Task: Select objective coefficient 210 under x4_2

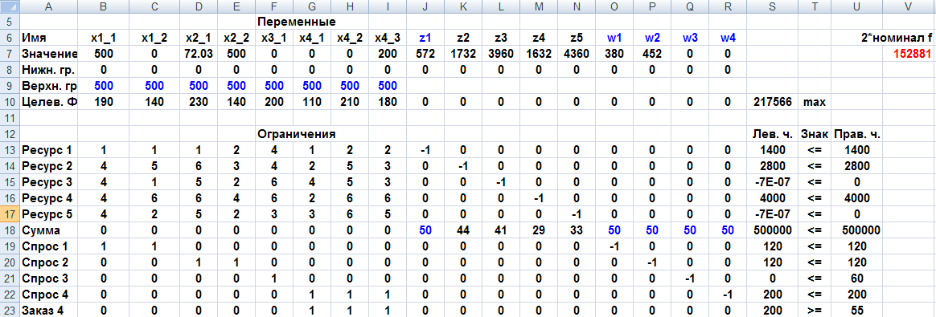Action: point(351,102)
